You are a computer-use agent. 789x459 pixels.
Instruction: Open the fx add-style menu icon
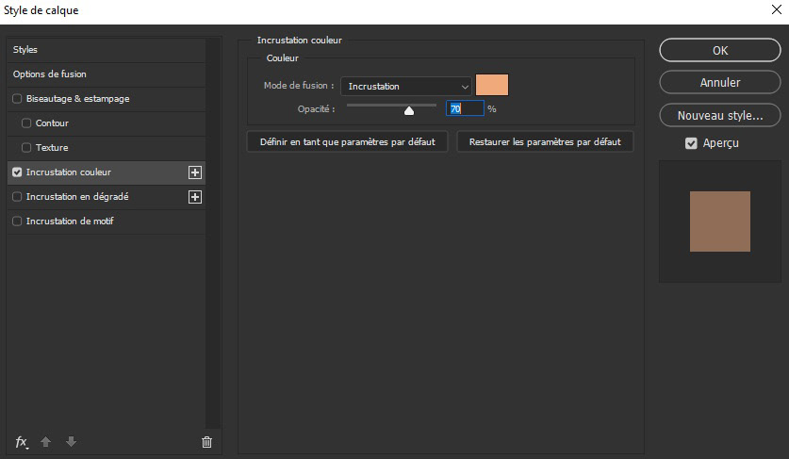pos(21,442)
